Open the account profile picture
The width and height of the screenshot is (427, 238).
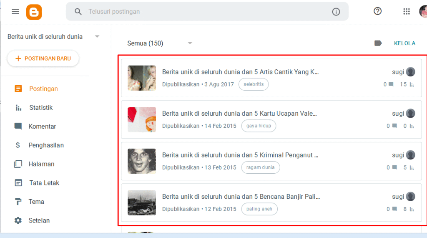(x=423, y=11)
